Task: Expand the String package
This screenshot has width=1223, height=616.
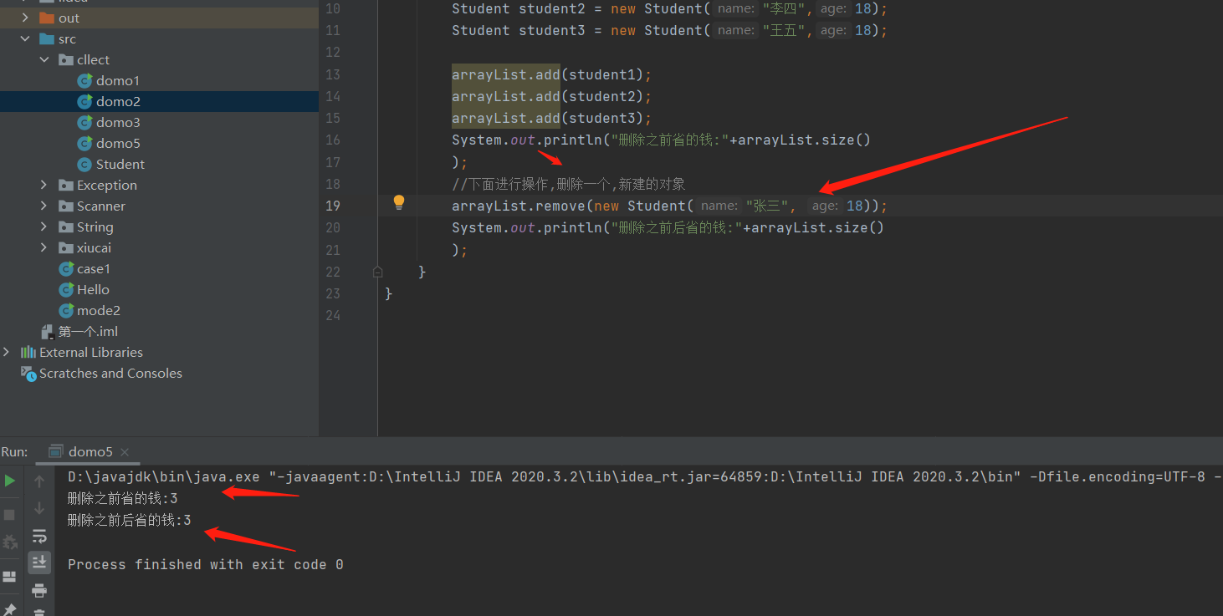Action: click(43, 227)
